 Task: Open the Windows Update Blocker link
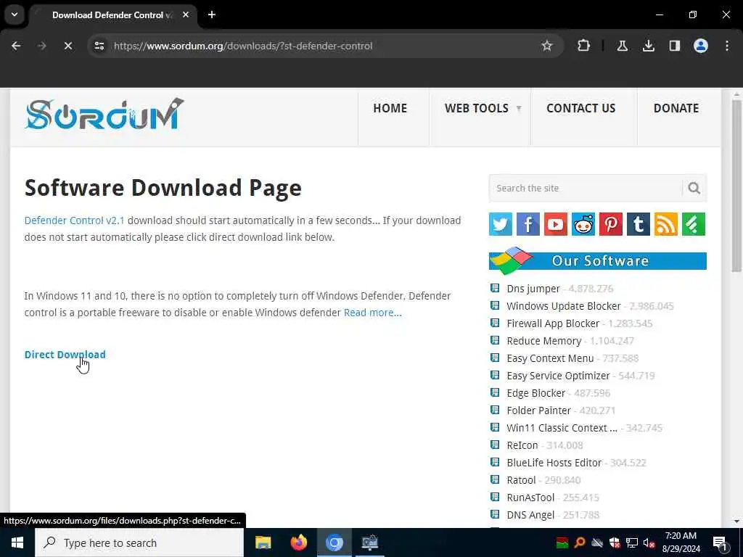tap(563, 306)
